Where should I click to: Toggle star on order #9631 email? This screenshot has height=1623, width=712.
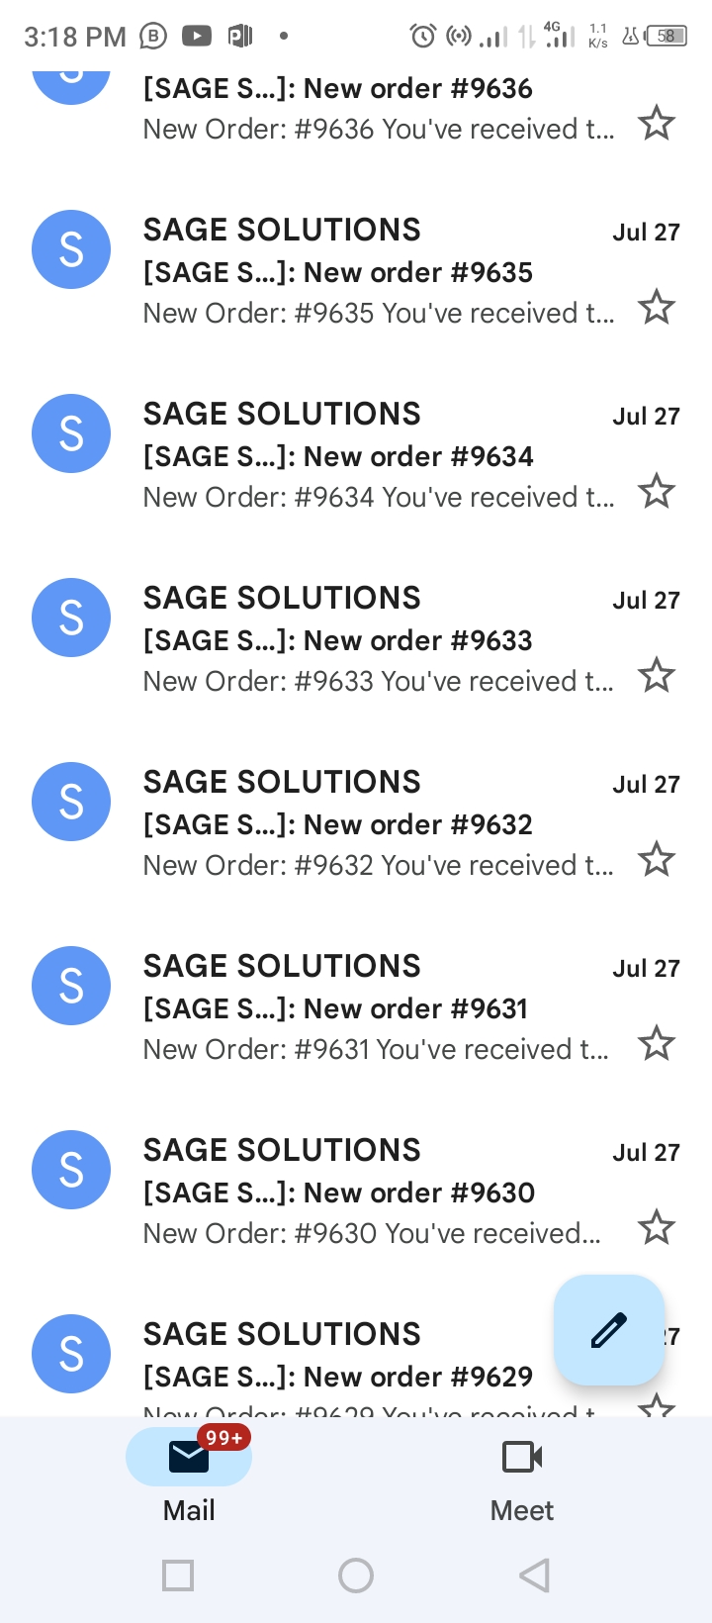656,1044
